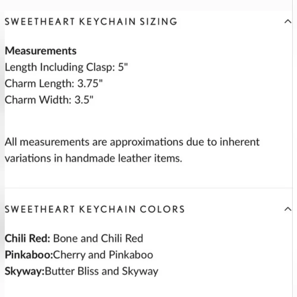Click the Bone and Chili Red description
Image resolution: width=297 pixels, height=297 pixels.
(98, 238)
